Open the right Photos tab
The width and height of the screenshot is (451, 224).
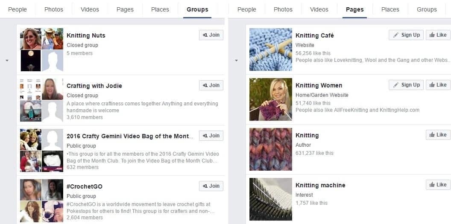point(283,9)
